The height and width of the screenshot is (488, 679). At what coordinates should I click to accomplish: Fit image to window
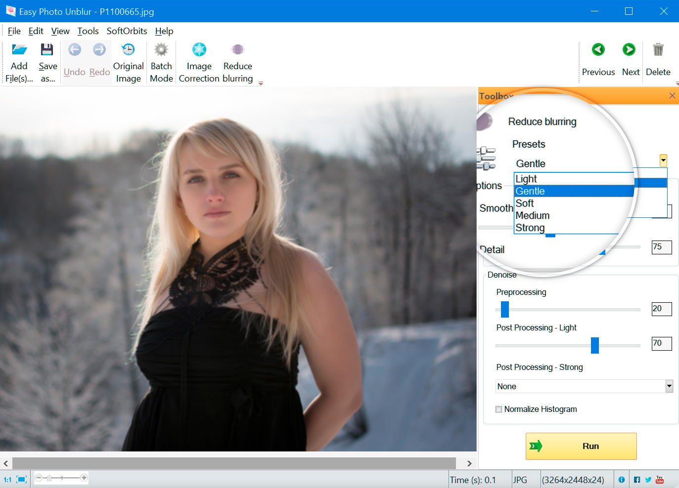pyautogui.click(x=21, y=479)
